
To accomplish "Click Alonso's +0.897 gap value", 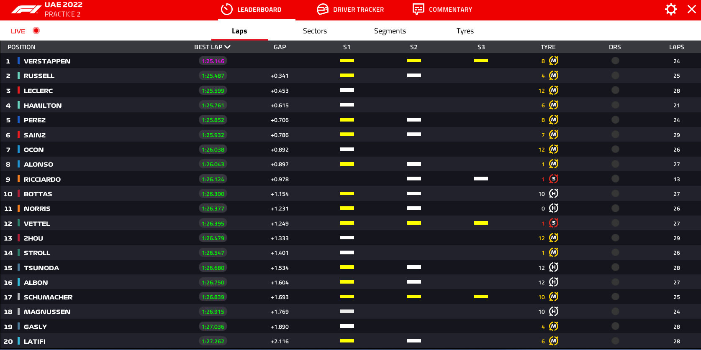I will [x=280, y=164].
